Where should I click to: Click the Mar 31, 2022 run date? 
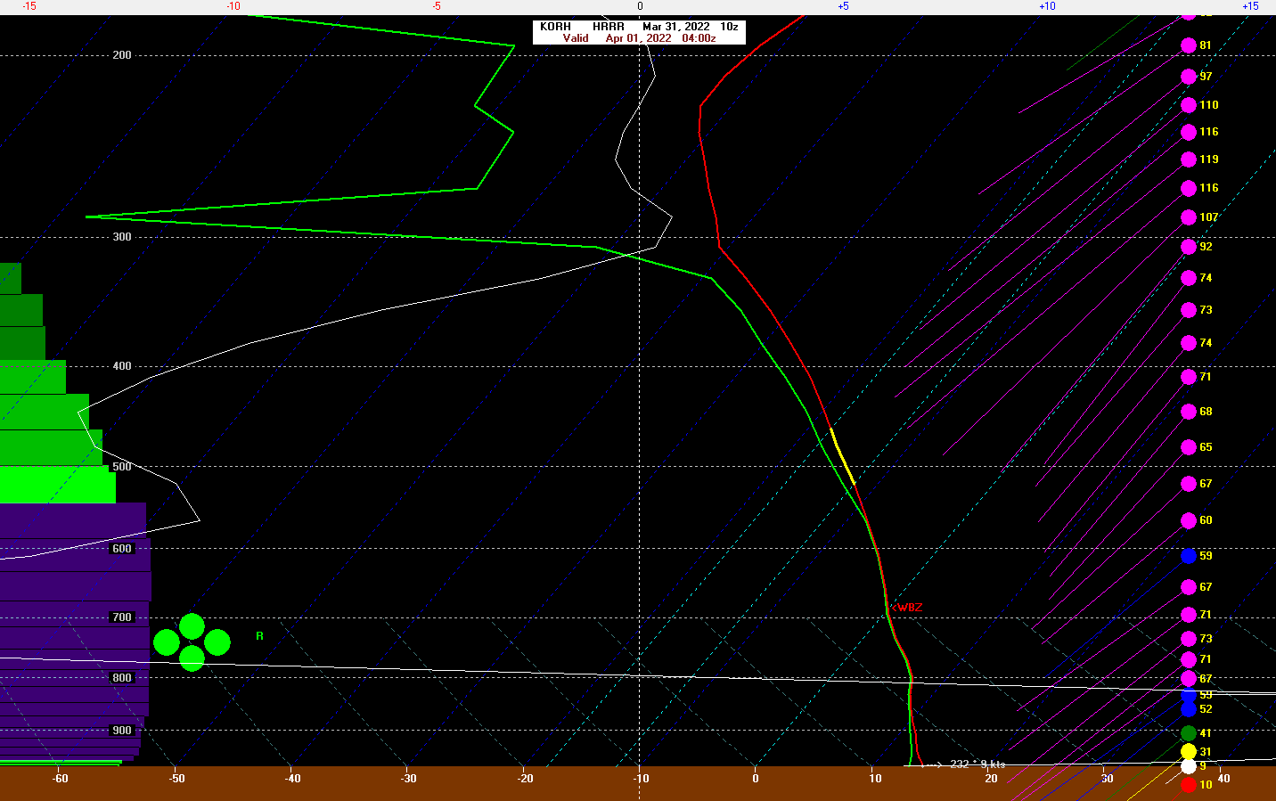coord(676,27)
